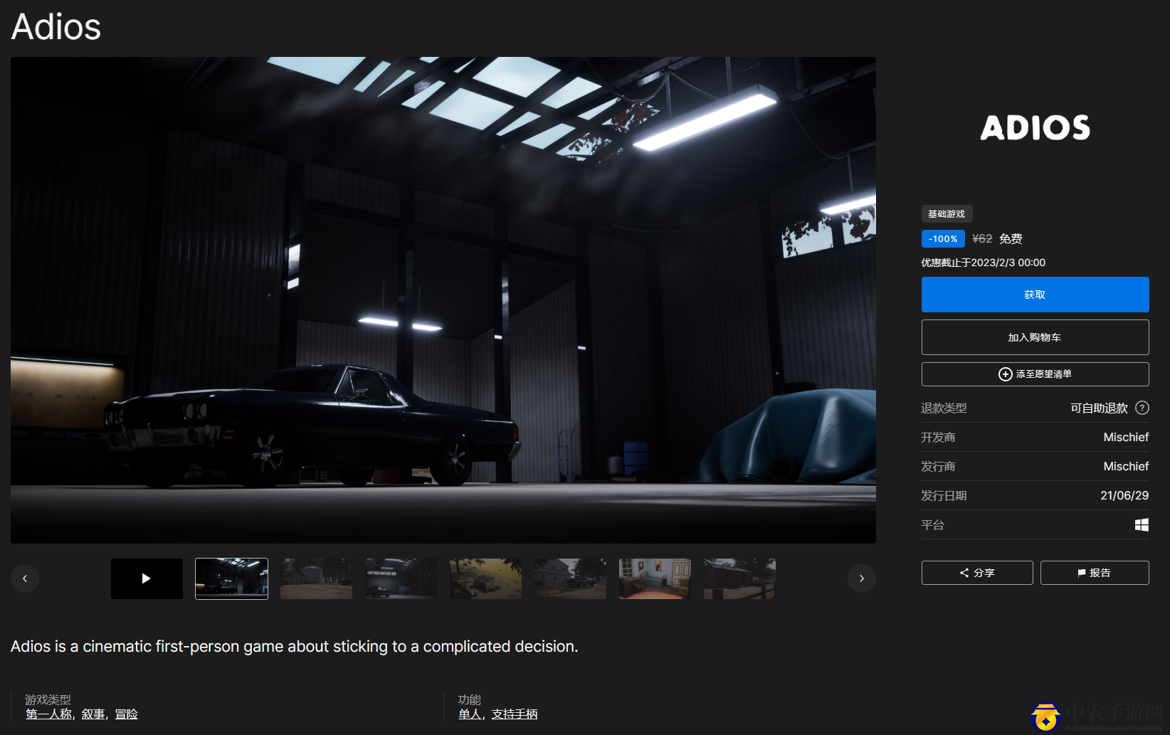Click the -100% discount badge
The image size is (1170, 735).
tap(943, 239)
